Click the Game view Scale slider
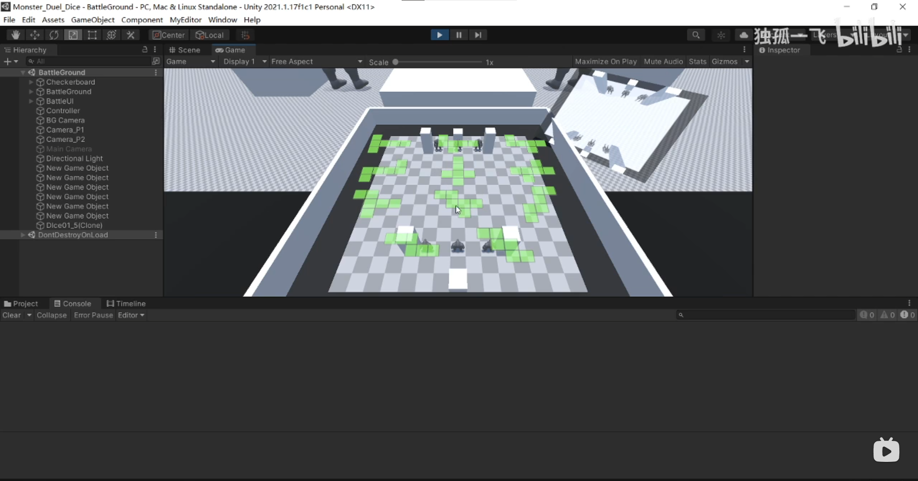The image size is (918, 481). pos(437,62)
